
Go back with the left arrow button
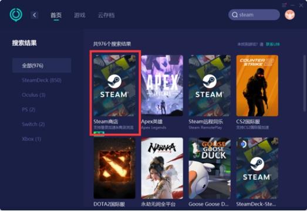pyautogui.click(x=35, y=15)
